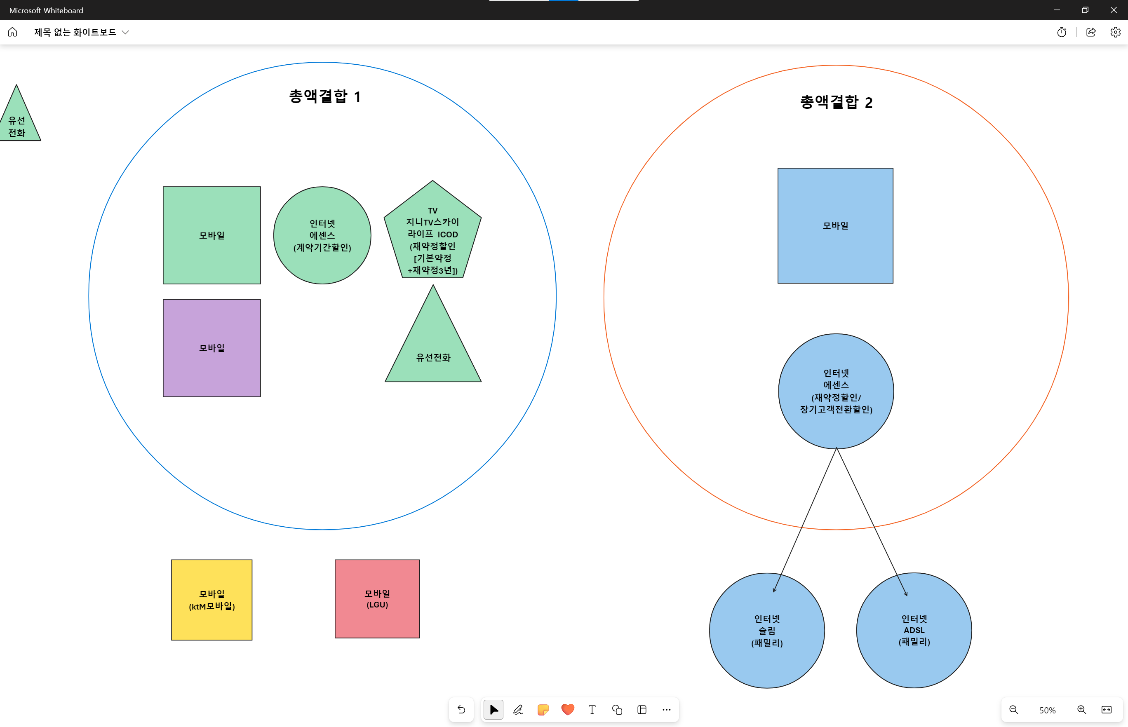Viewport: 1128px width, 727px height.
Task: Open the Share button
Action: (1091, 32)
